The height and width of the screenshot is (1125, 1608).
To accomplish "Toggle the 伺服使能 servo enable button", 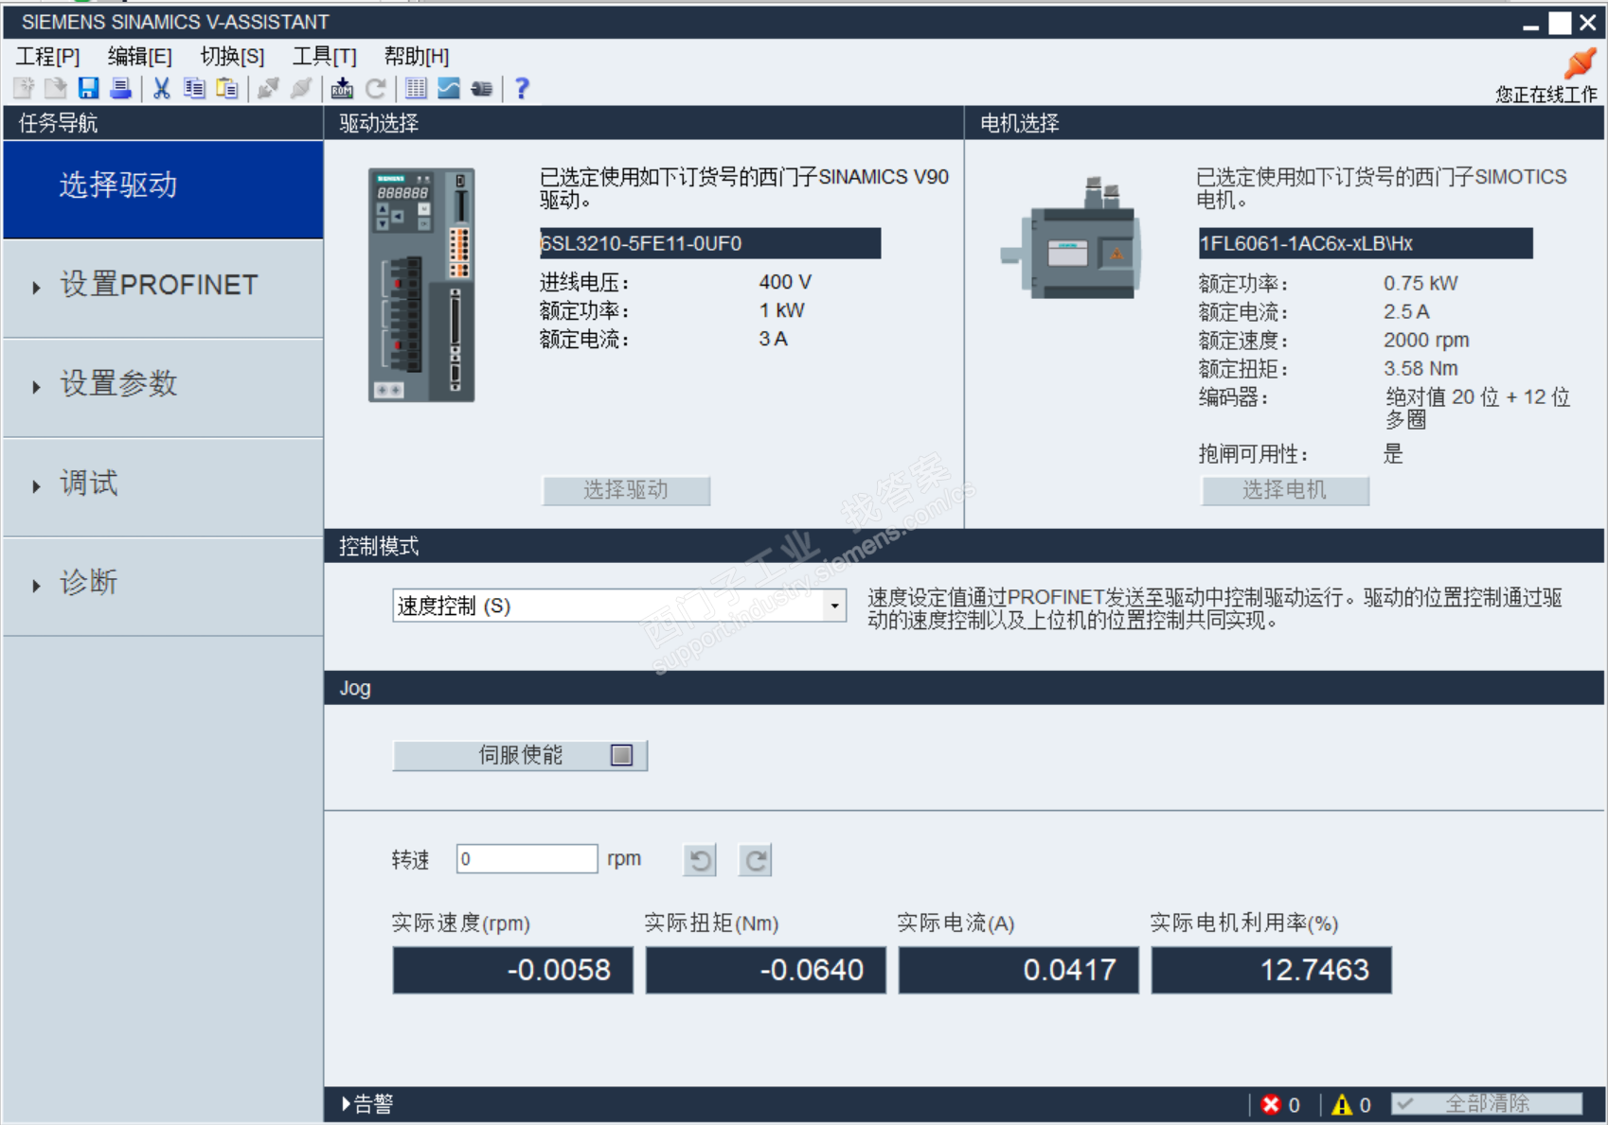I will 520,755.
